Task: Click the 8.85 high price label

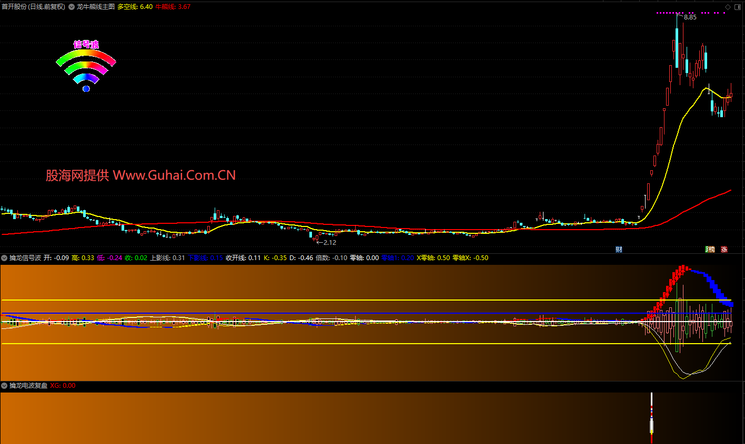Action: tap(690, 17)
